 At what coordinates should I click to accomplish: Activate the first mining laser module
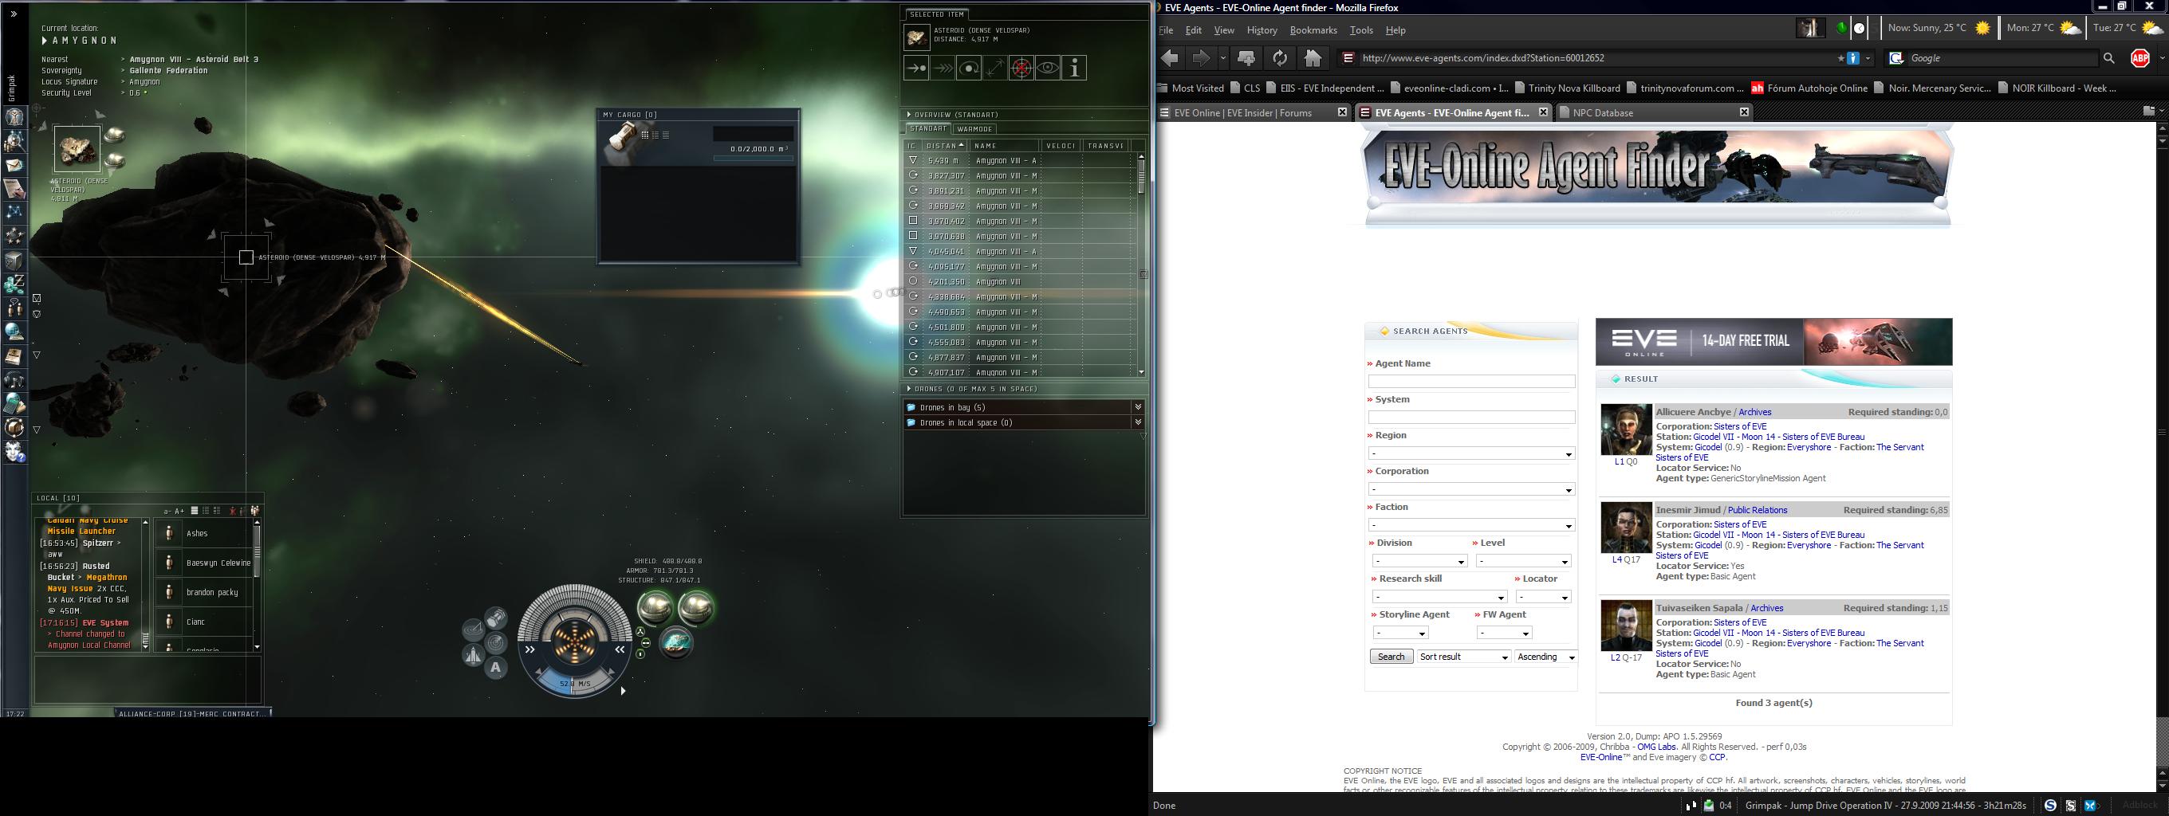coord(655,607)
